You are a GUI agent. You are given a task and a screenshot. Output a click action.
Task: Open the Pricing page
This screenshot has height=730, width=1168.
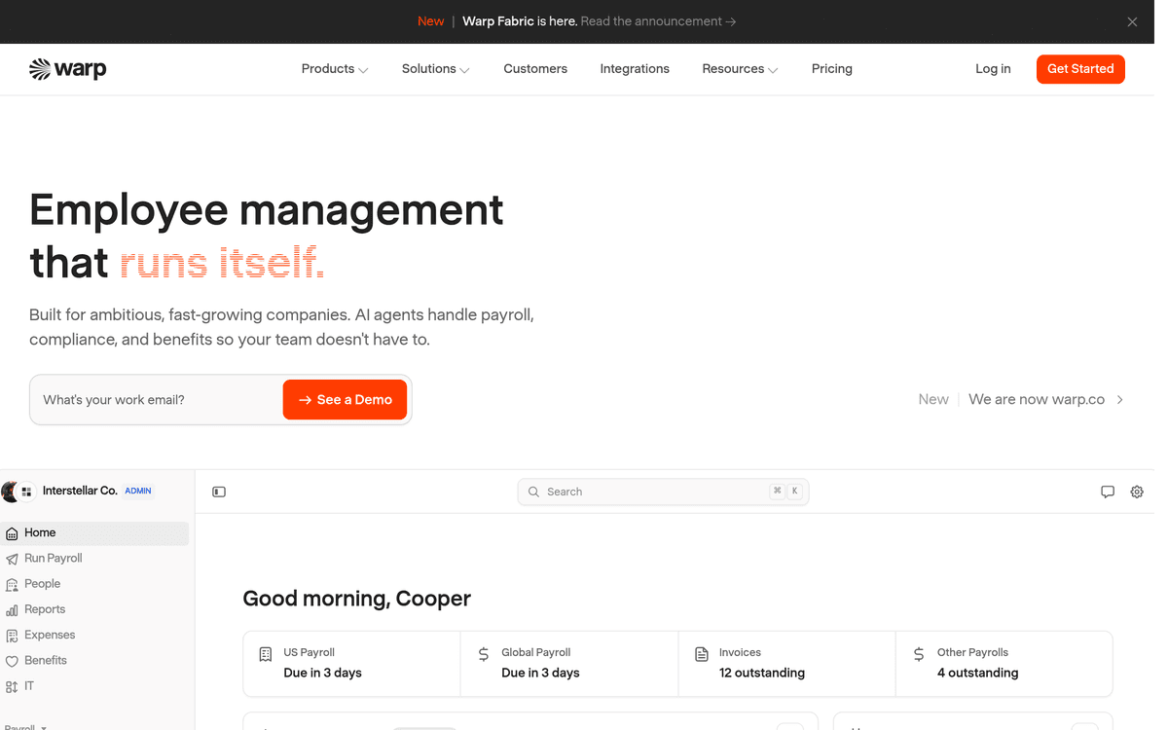pyautogui.click(x=832, y=69)
